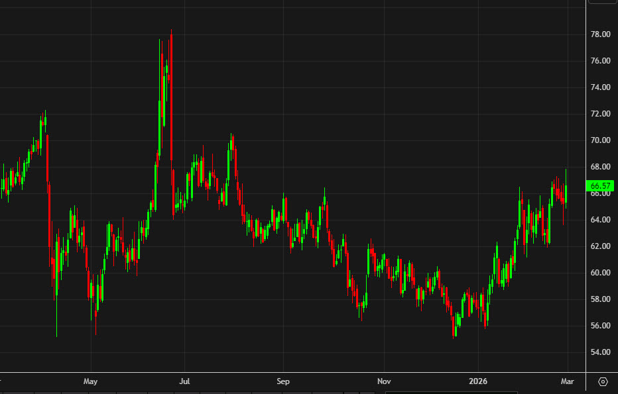Click the Mar label on time axis
Screen dimensions: 618x394
[567, 381]
